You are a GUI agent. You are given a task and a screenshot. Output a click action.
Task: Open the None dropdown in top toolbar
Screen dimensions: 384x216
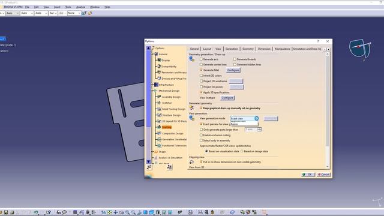point(74,13)
